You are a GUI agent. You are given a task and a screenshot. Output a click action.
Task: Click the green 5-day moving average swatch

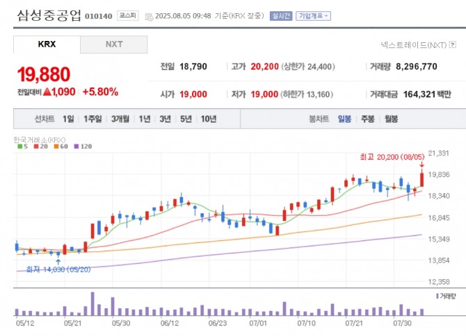pyautogui.click(x=20, y=146)
